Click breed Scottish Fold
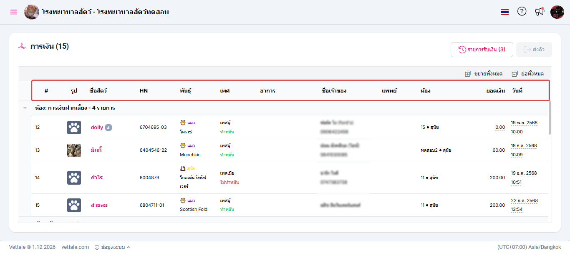570x253 pixels. (194, 209)
